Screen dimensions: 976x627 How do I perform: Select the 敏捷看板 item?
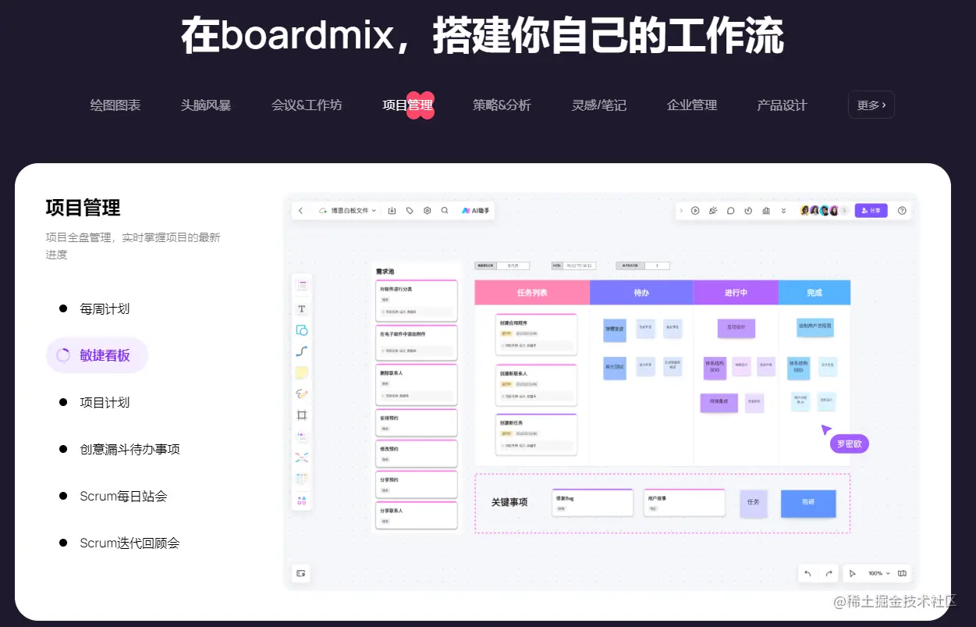[x=98, y=355]
